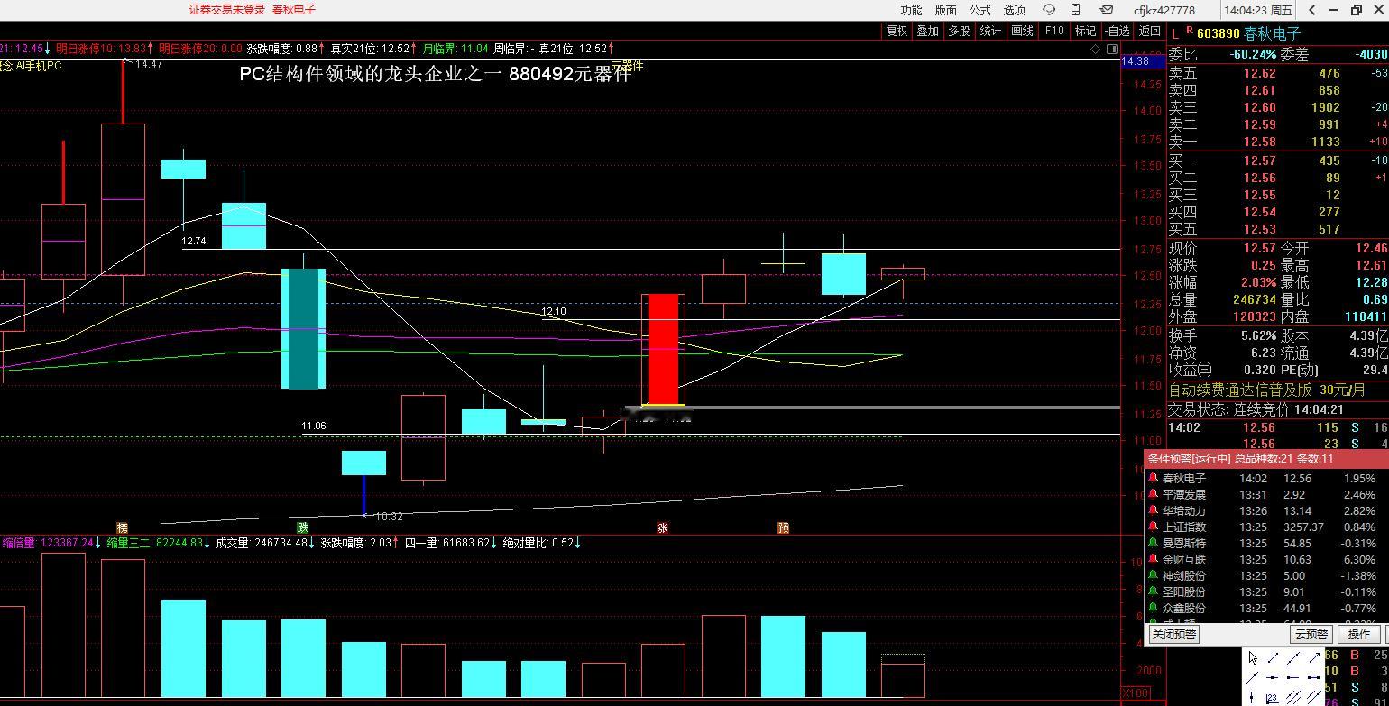Click the 标记 mark button
The height and width of the screenshot is (706, 1389).
(1085, 31)
